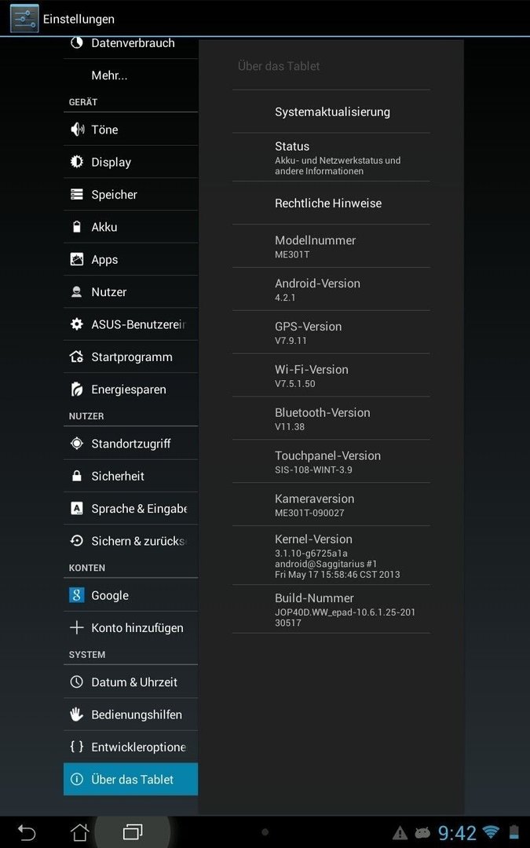Tap the Google account icon
This screenshot has width=530, height=848.
click(x=77, y=595)
